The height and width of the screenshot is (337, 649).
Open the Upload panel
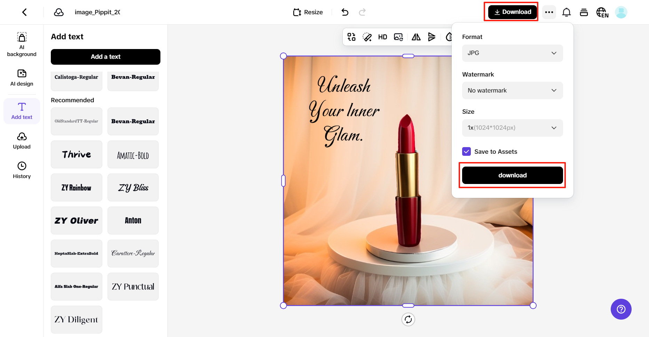[x=22, y=140]
